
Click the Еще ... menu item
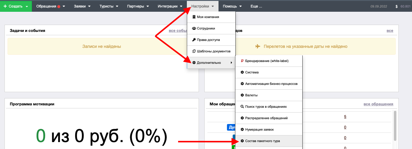[256, 6]
